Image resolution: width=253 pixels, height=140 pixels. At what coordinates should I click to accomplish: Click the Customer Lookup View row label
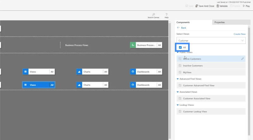click(x=195, y=112)
